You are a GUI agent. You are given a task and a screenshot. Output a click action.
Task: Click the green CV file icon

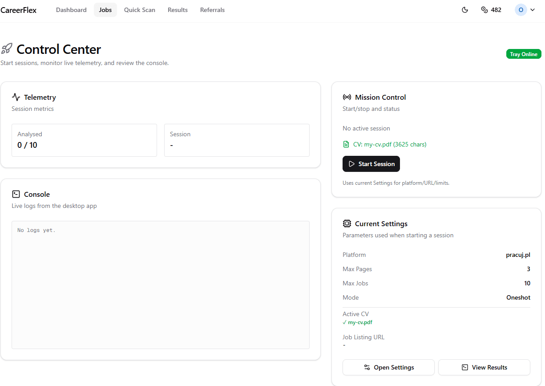point(346,144)
